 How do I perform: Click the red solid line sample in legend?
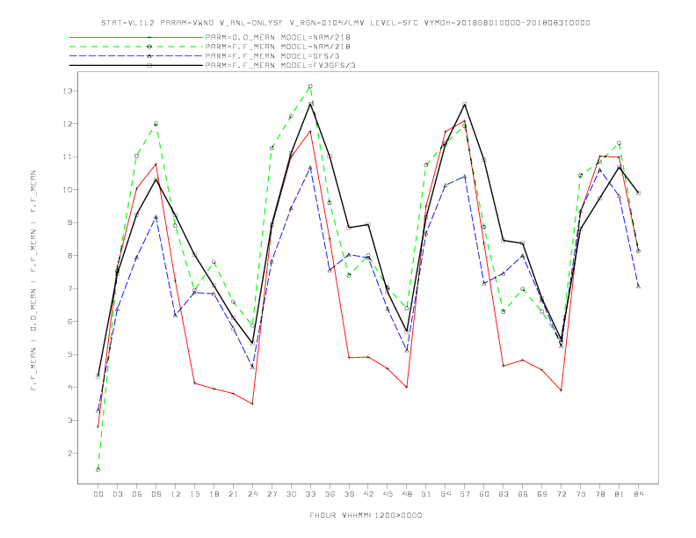click(x=136, y=37)
